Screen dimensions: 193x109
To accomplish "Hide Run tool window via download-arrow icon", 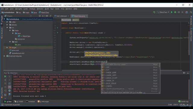I will tap(188, 73).
